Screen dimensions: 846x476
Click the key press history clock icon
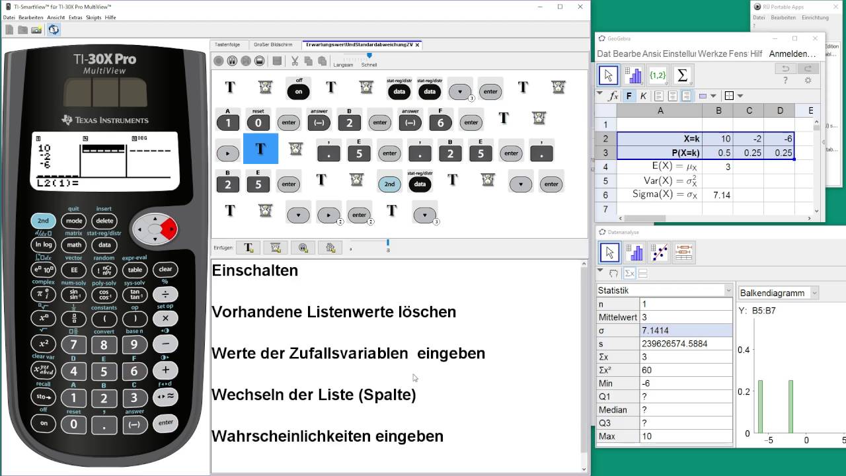click(54, 30)
